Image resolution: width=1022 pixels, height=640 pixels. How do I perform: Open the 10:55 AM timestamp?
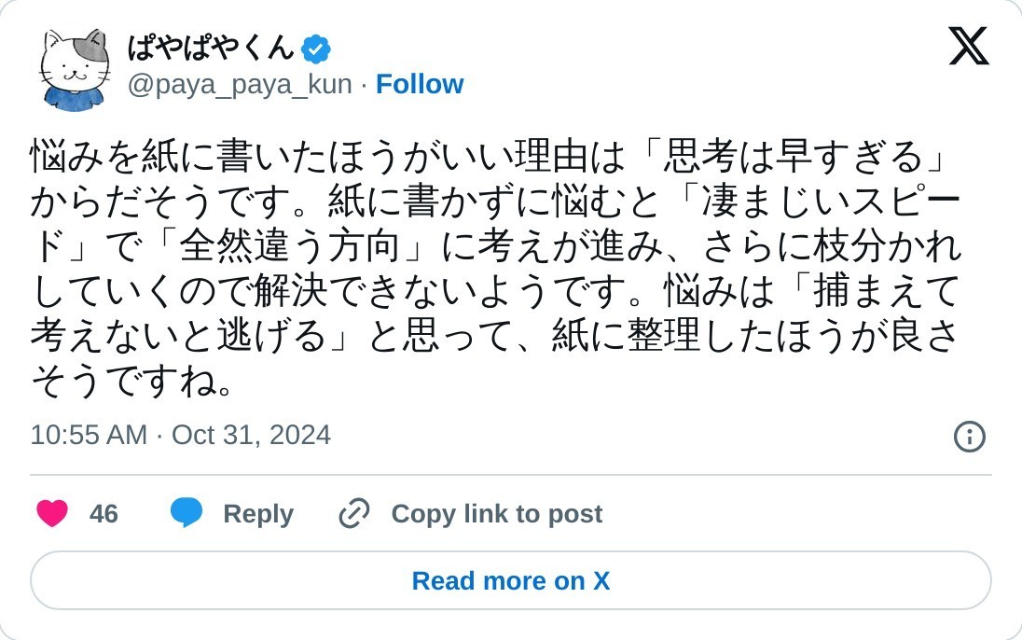pos(89,435)
